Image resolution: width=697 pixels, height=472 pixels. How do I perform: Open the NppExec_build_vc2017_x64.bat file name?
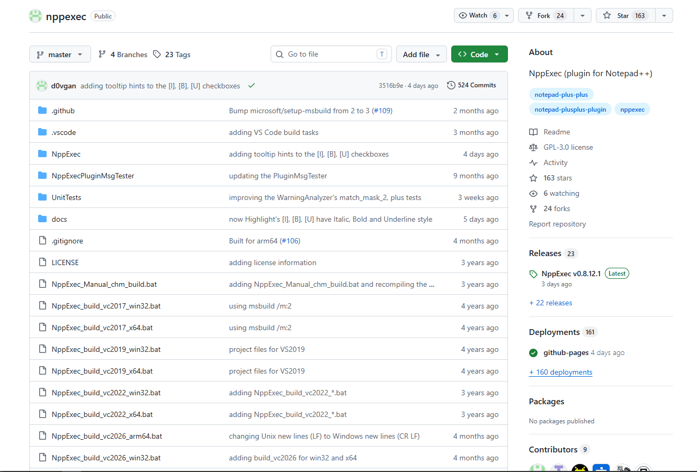102,328
